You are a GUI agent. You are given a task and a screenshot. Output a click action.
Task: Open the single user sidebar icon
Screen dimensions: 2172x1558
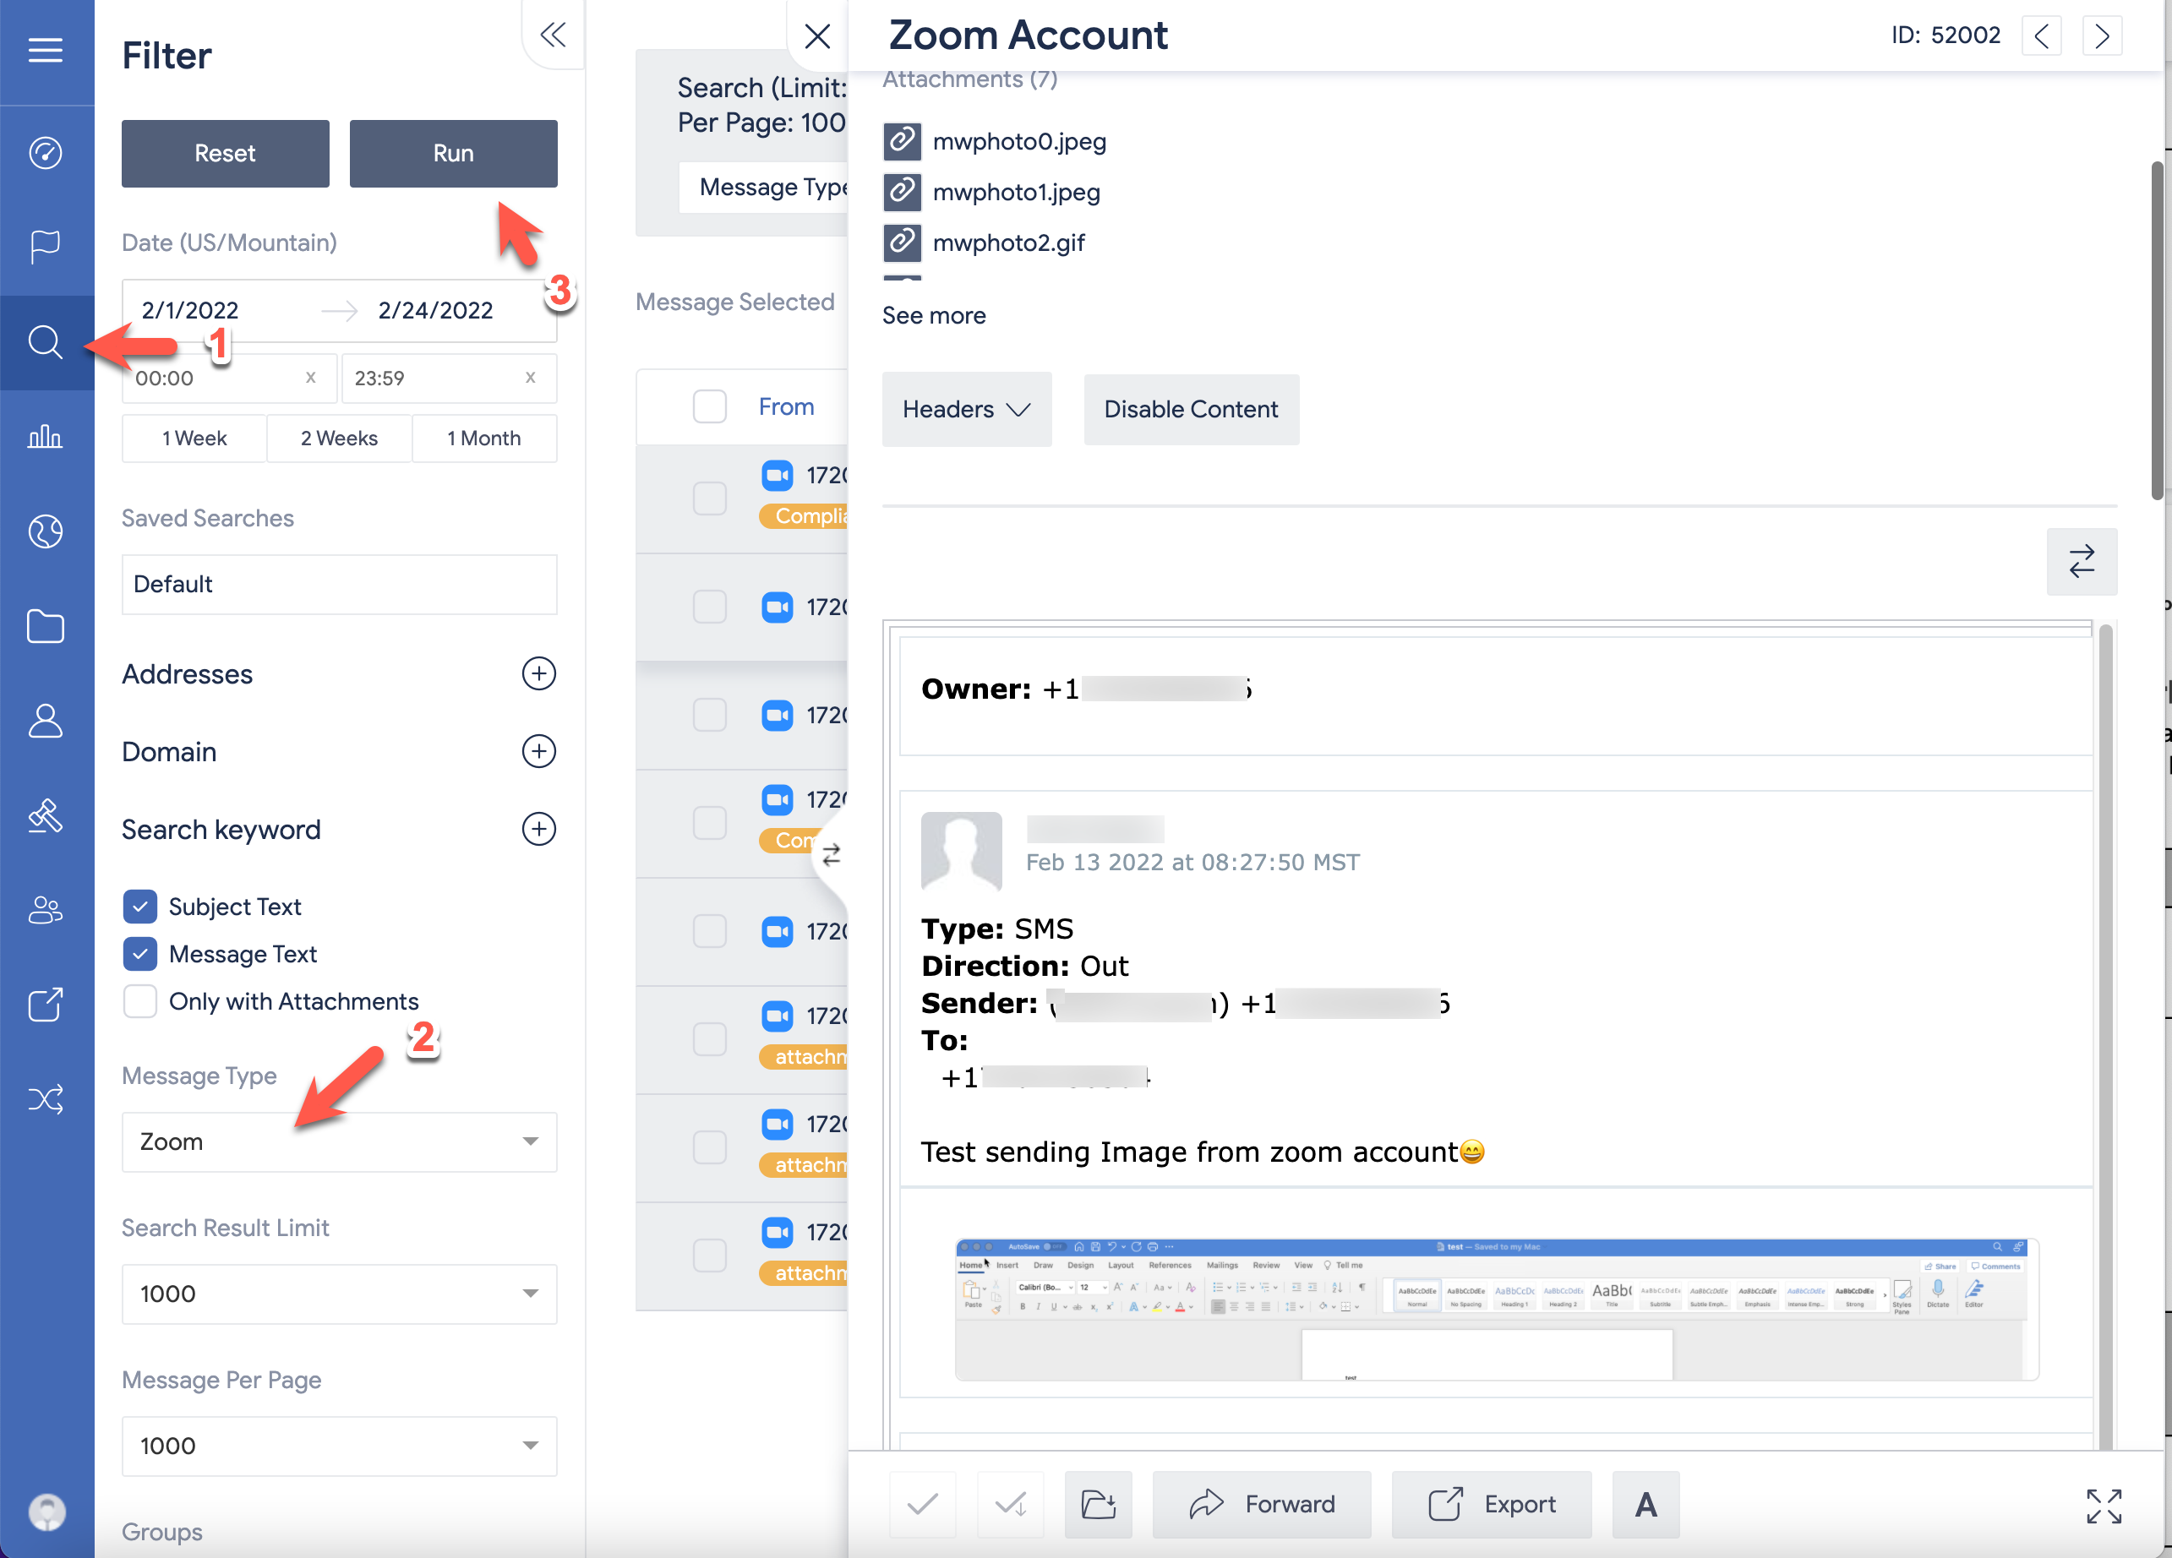point(45,721)
